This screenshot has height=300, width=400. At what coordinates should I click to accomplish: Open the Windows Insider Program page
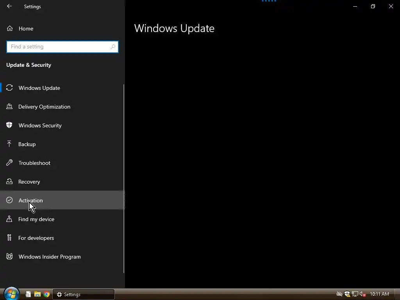coord(62,257)
